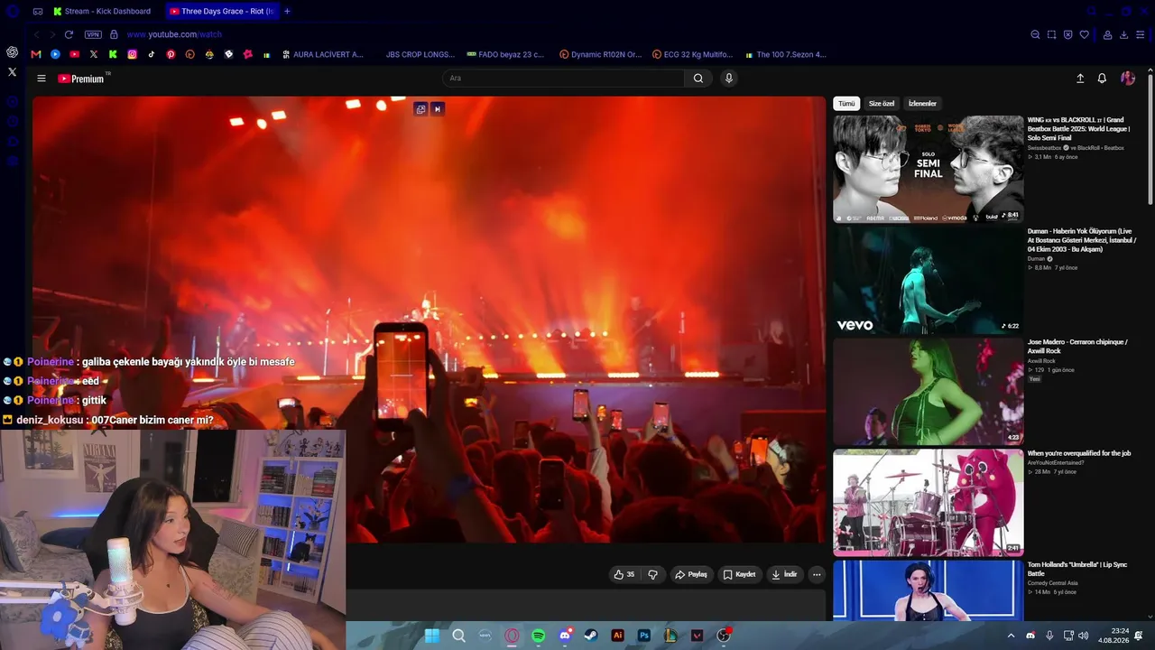
Task: Open the Instagram bookmark
Action: tap(132, 54)
